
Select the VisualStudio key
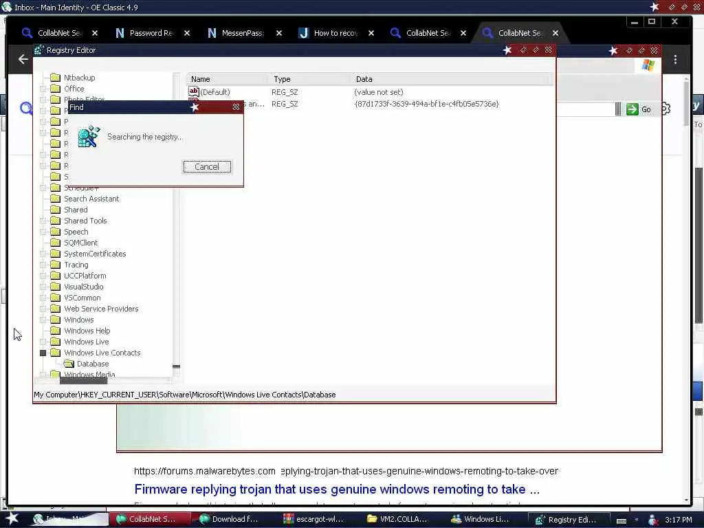click(83, 287)
